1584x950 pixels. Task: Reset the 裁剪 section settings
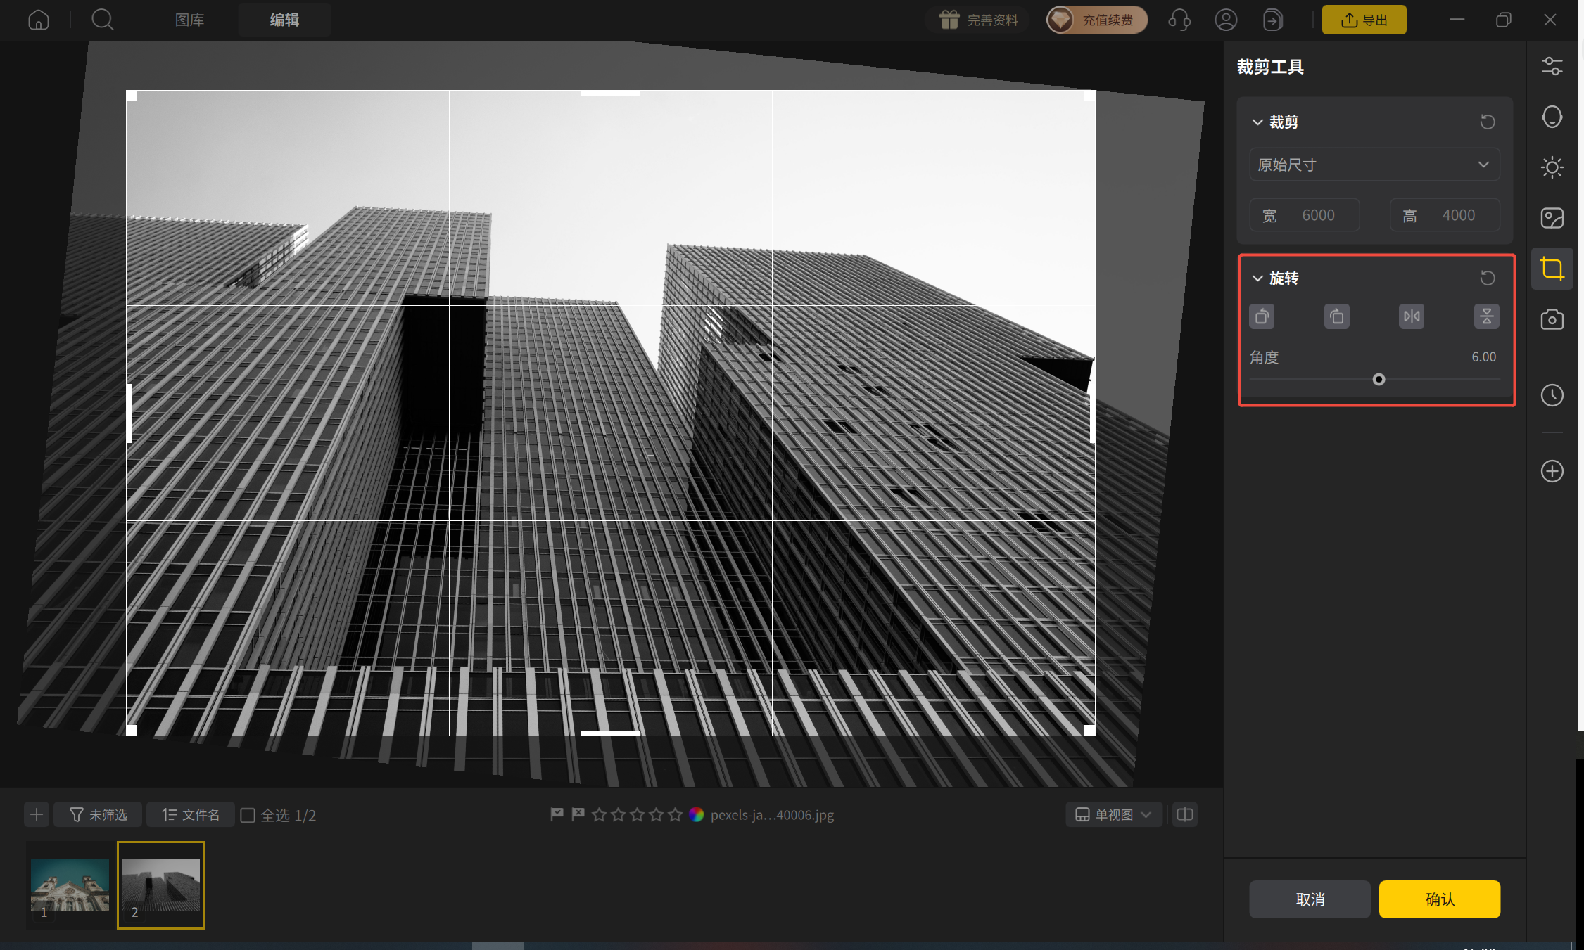[1487, 122]
